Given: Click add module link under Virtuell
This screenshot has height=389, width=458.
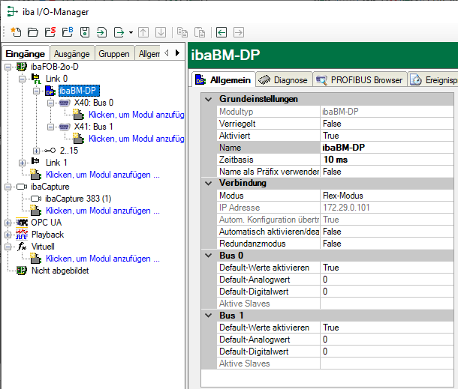Looking at the screenshot, I should click(103, 259).
